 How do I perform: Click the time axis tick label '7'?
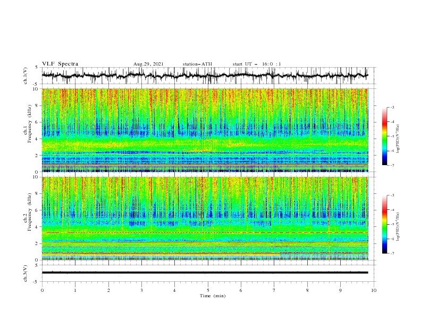point(274,290)
